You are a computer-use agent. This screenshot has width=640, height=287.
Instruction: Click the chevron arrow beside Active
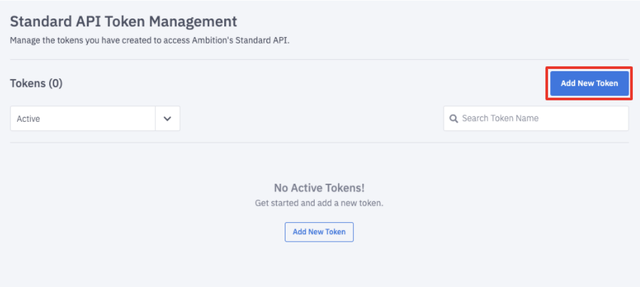[167, 119]
